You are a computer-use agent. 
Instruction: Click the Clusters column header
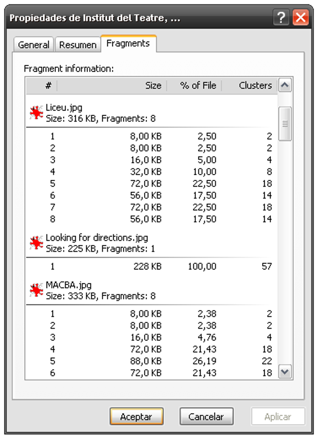(x=250, y=86)
